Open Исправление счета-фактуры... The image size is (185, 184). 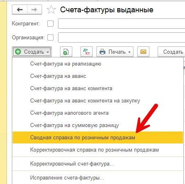tap(98, 178)
